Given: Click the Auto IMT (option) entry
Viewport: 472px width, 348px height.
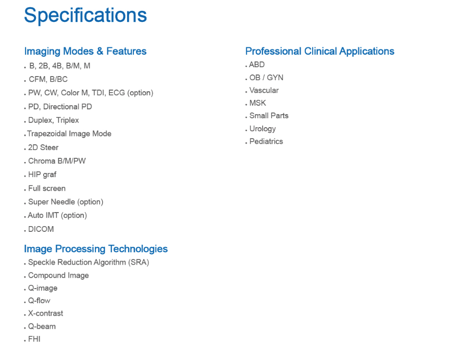Looking at the screenshot, I should coord(57,215).
